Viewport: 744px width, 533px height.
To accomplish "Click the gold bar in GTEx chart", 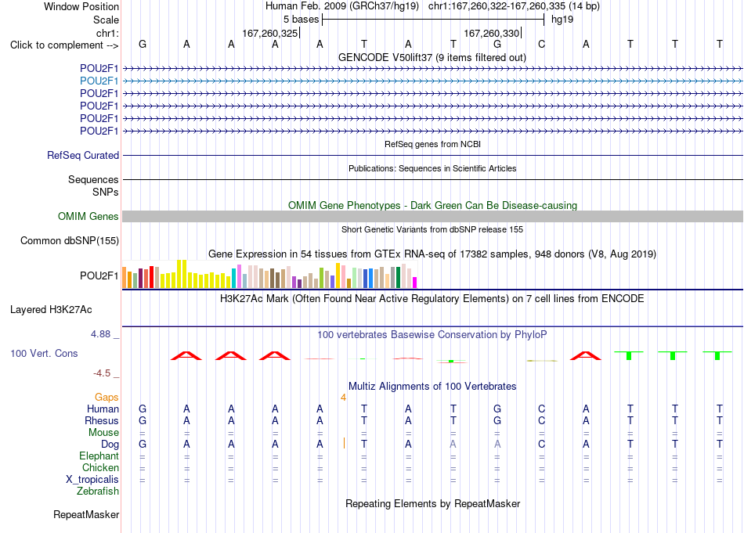I will click(x=338, y=276).
